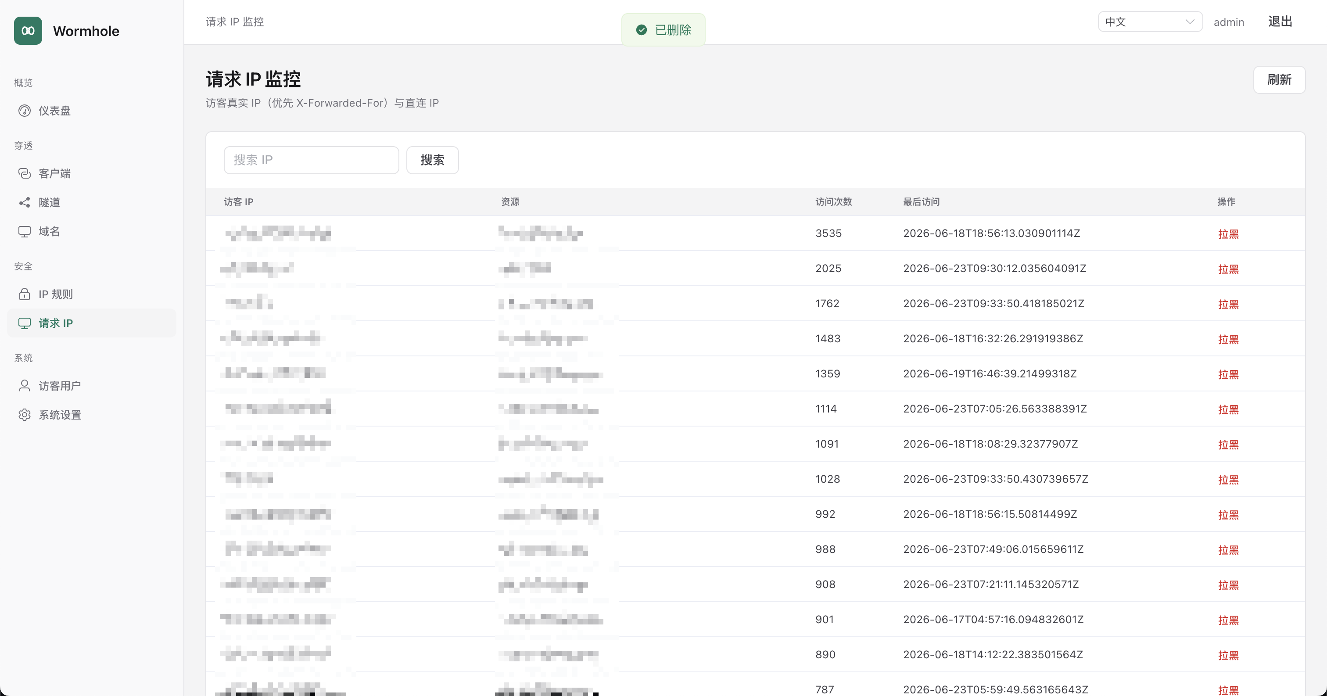
Task: Click the green check icon in 已删除 toast
Action: click(x=642, y=30)
